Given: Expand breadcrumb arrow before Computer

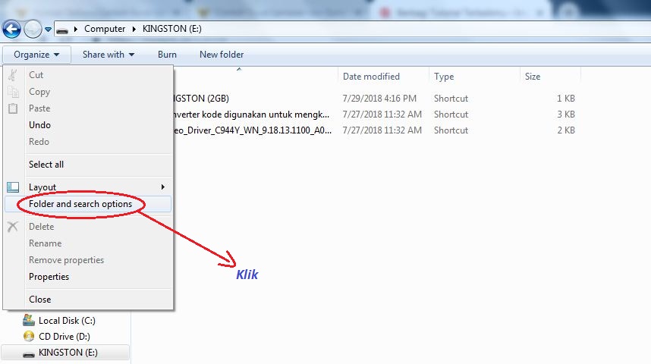Looking at the screenshot, I should 76,29.
